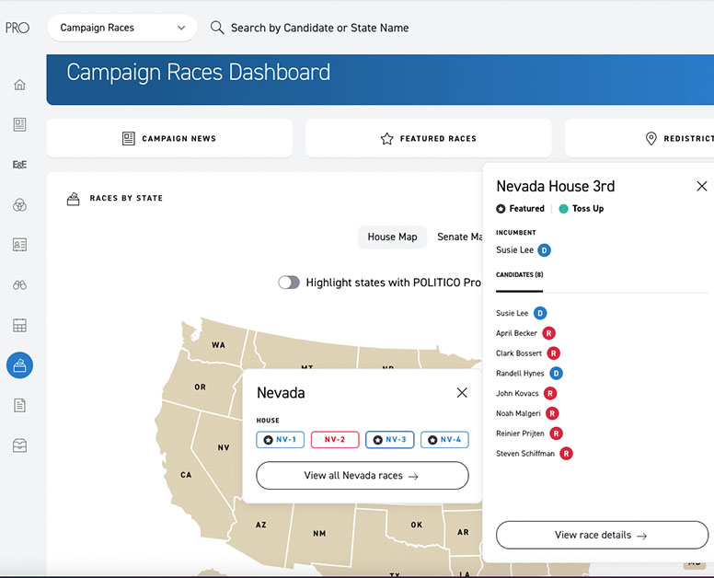
Task: Open the newspaper icon in sidebar
Action: click(19, 124)
